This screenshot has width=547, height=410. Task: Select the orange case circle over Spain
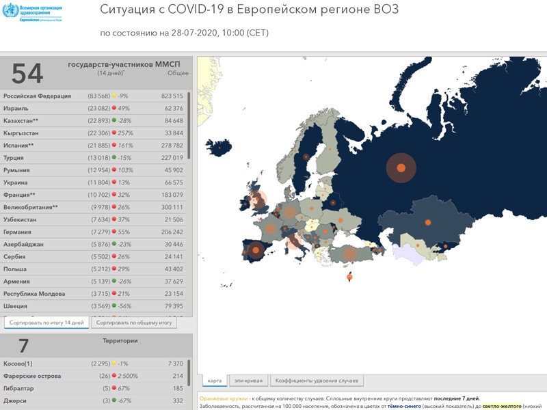click(x=256, y=250)
